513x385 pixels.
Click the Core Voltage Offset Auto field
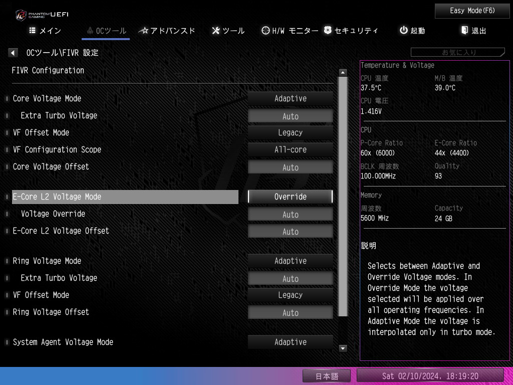(290, 167)
